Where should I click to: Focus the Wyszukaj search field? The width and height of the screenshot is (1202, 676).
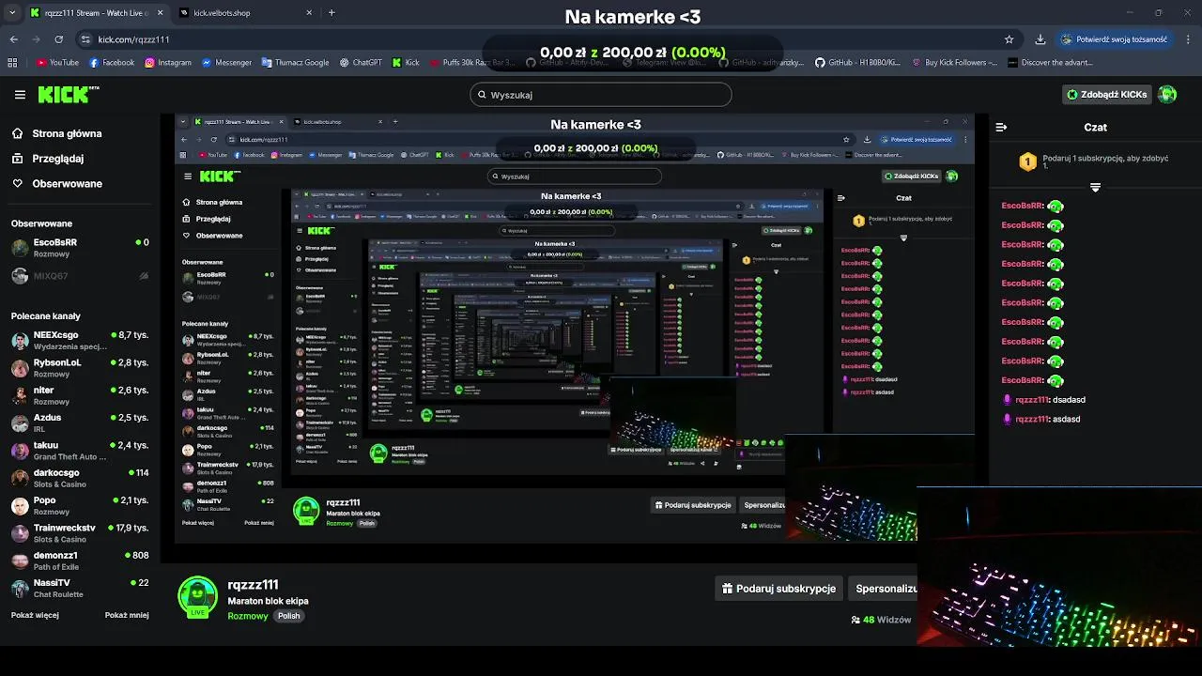coord(601,94)
